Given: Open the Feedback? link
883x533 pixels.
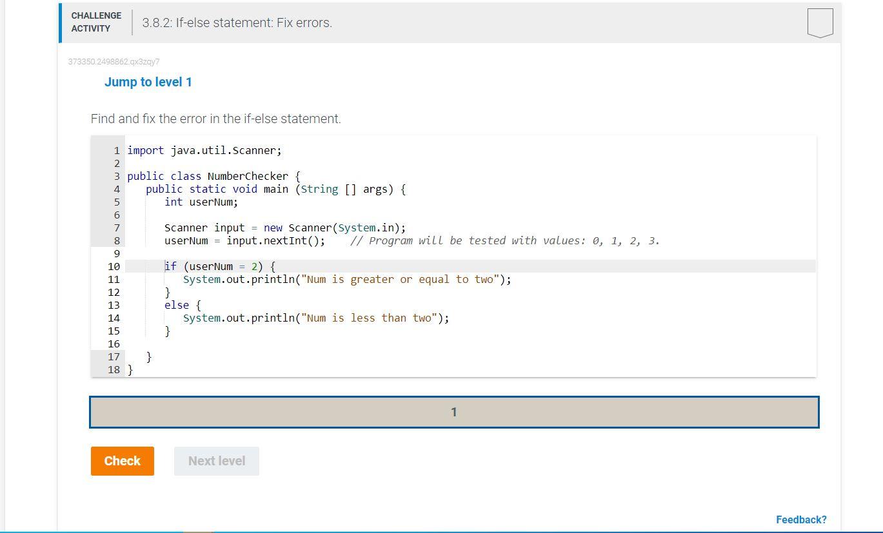Looking at the screenshot, I should pos(801,519).
